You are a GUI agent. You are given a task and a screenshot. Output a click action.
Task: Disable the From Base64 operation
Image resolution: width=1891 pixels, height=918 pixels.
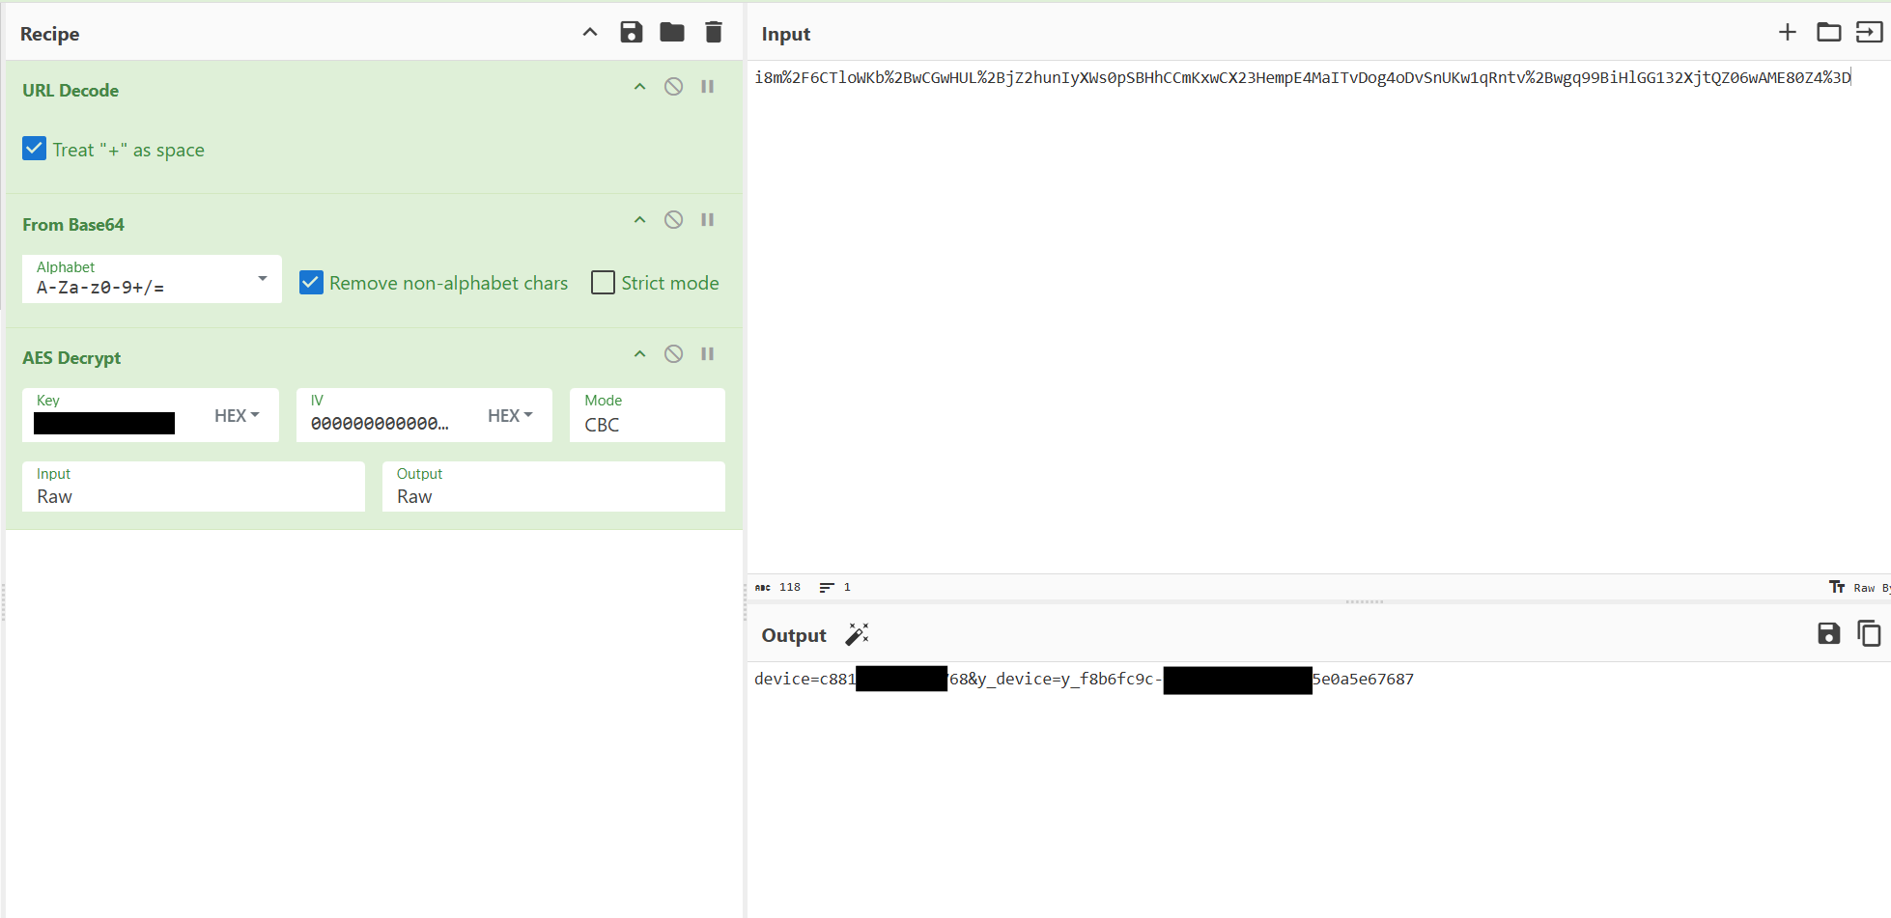pos(673,220)
